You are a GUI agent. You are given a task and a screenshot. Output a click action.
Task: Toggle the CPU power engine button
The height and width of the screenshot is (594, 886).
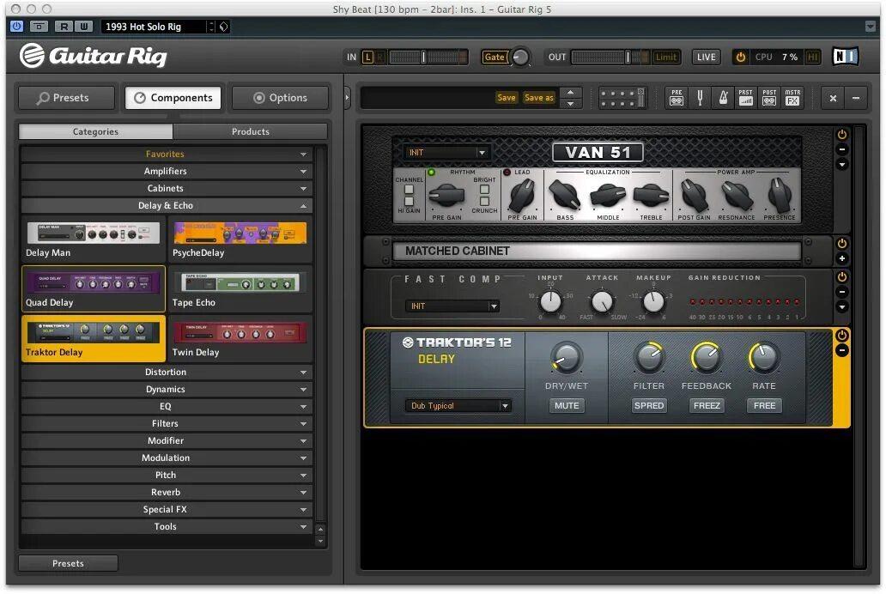click(740, 58)
